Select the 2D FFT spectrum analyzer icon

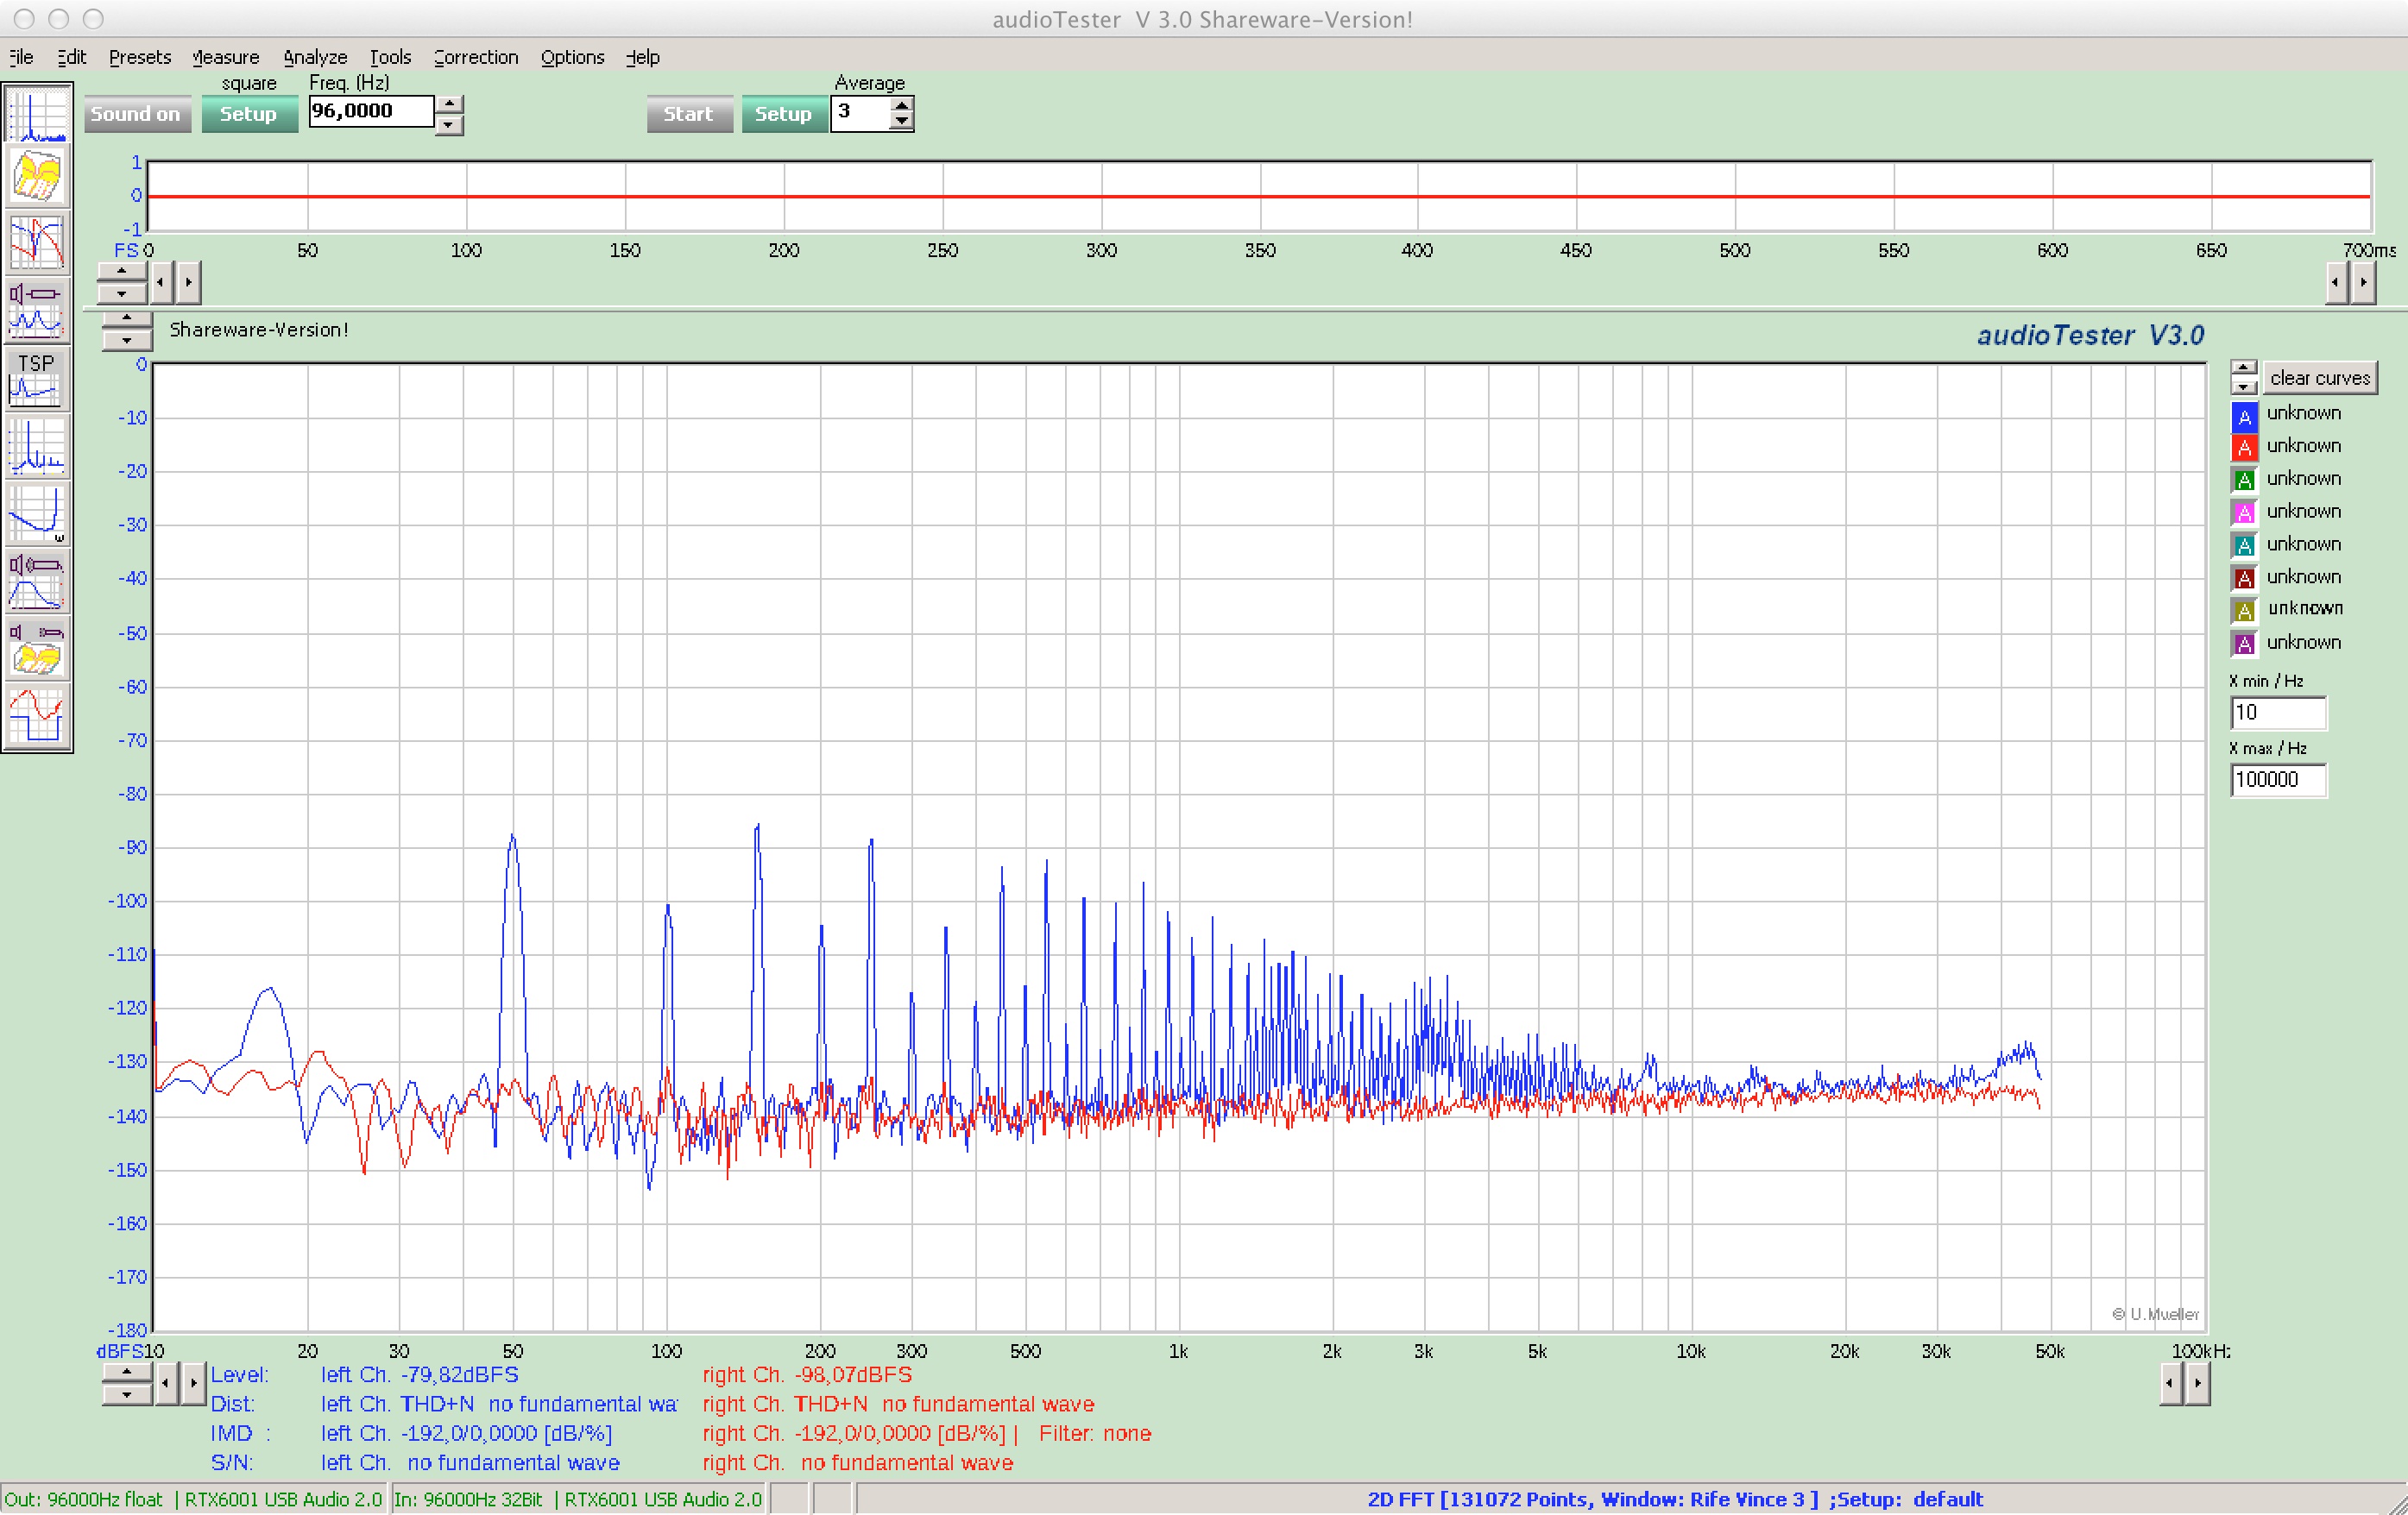tap(37, 114)
